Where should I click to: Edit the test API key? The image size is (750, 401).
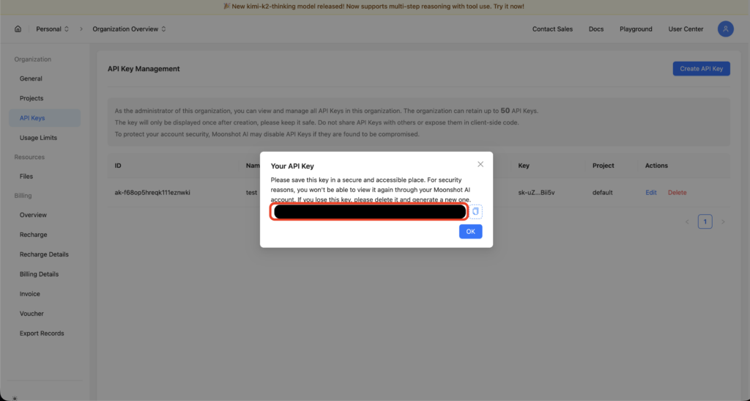651,193
